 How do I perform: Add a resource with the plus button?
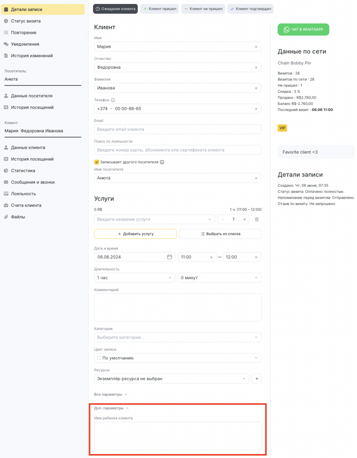(257, 379)
